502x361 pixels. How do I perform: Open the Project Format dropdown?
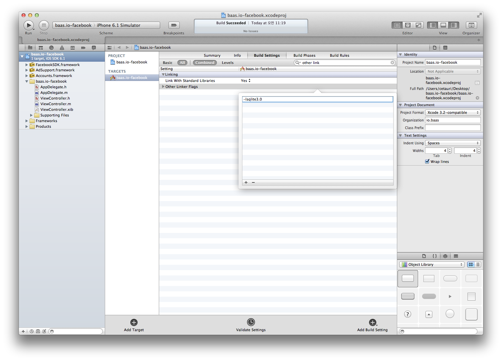(x=453, y=112)
